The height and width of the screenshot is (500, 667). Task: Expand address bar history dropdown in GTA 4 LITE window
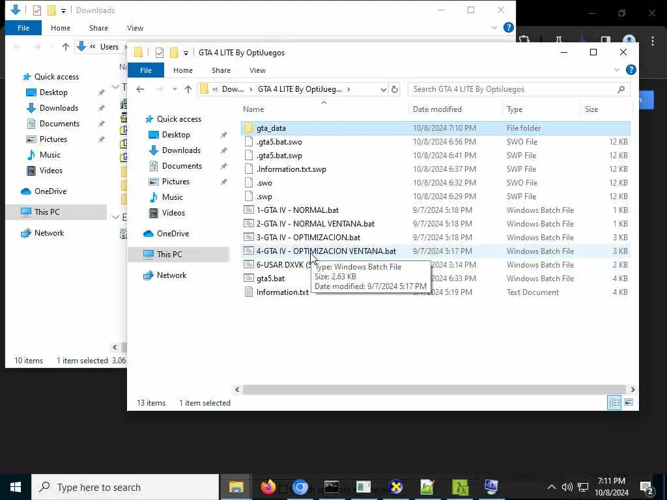pos(383,89)
